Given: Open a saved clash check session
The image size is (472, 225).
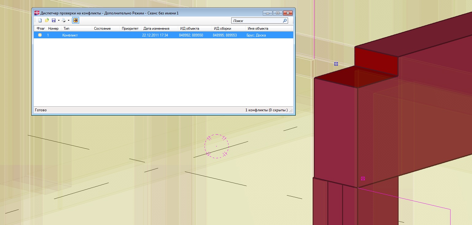Looking at the screenshot, I should [x=47, y=21].
